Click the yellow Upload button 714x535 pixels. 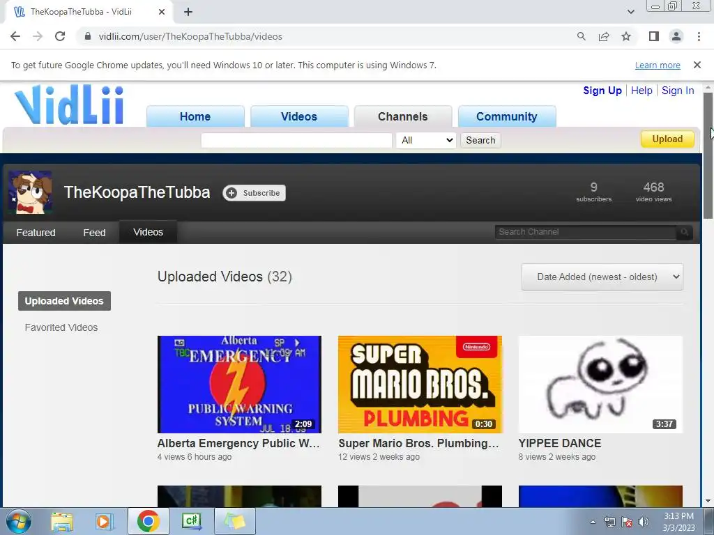667,139
